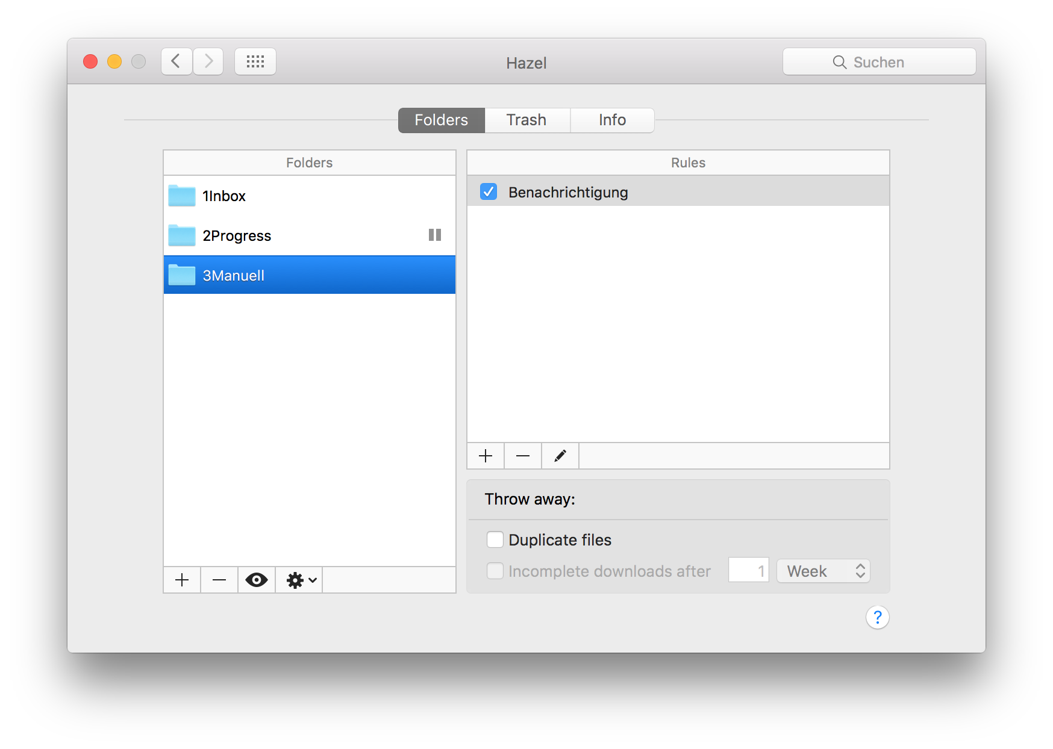Click the folder icon next to 2Progress

(182, 235)
